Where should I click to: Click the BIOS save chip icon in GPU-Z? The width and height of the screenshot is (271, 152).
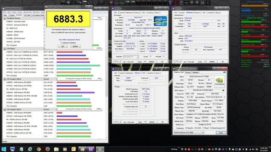coord(223,90)
